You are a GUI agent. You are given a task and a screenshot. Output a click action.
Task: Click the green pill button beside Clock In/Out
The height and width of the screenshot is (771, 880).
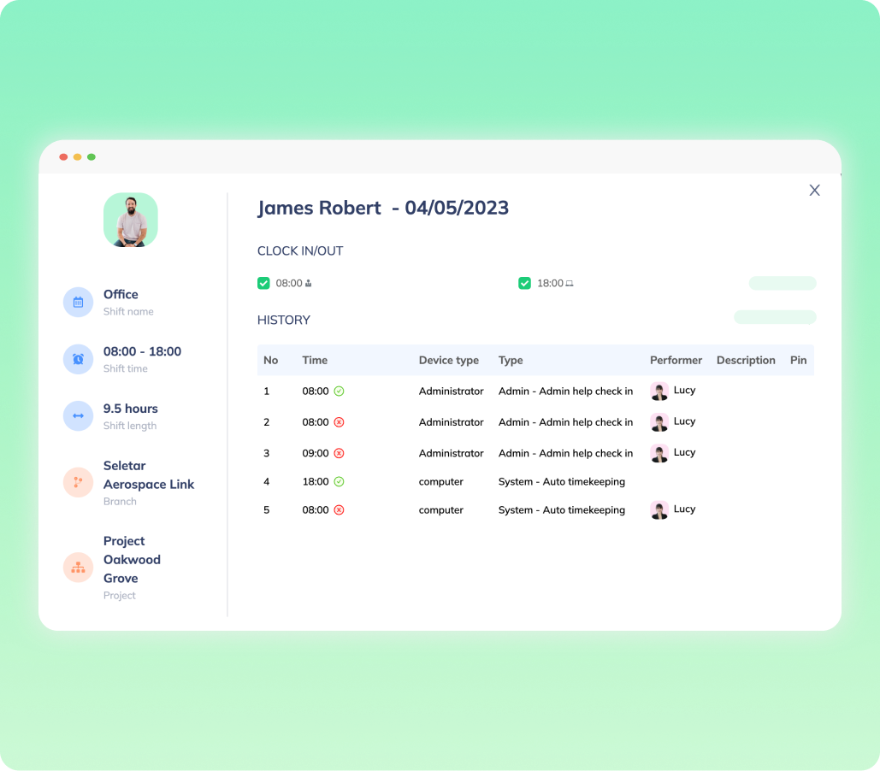[783, 283]
